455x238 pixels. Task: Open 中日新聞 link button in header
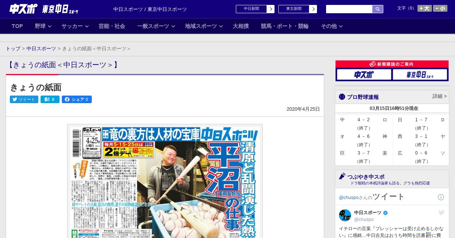click(x=255, y=9)
